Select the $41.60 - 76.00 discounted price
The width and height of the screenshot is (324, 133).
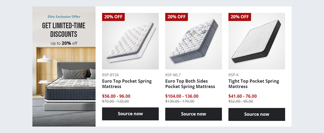pos(242,96)
